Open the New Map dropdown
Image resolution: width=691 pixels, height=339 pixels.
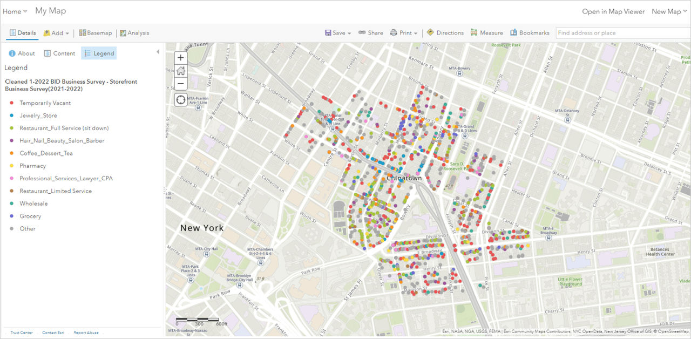(x=669, y=11)
